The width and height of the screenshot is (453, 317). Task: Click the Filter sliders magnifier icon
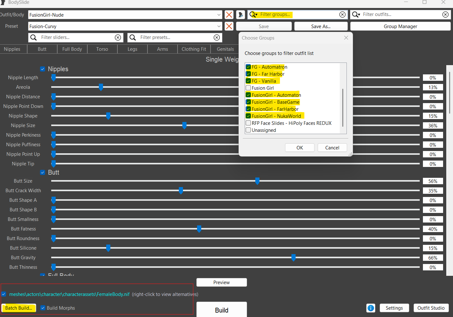pyautogui.click(x=34, y=38)
